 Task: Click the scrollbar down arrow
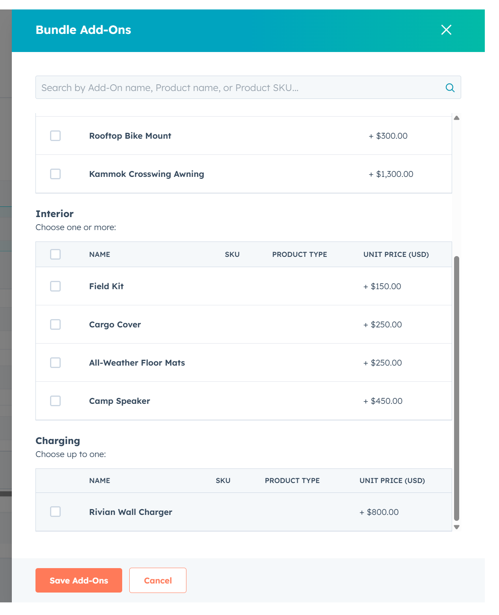tap(457, 527)
